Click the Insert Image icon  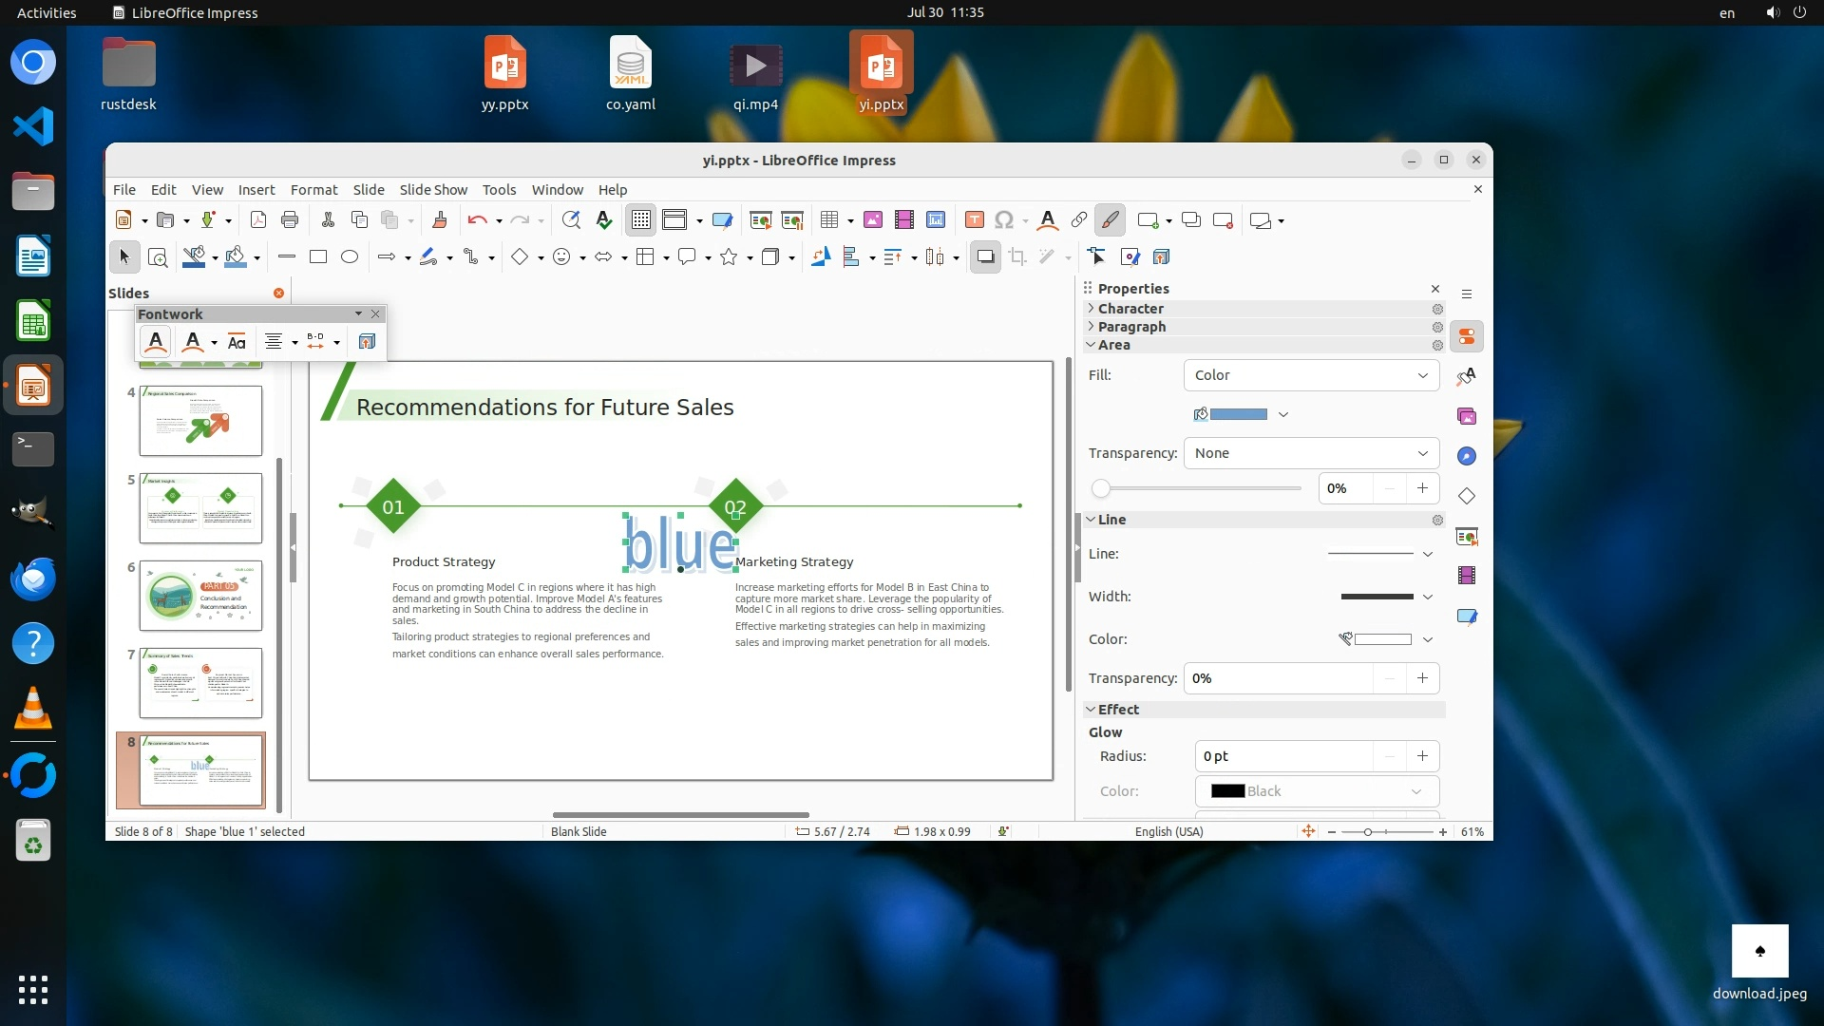coord(872,220)
